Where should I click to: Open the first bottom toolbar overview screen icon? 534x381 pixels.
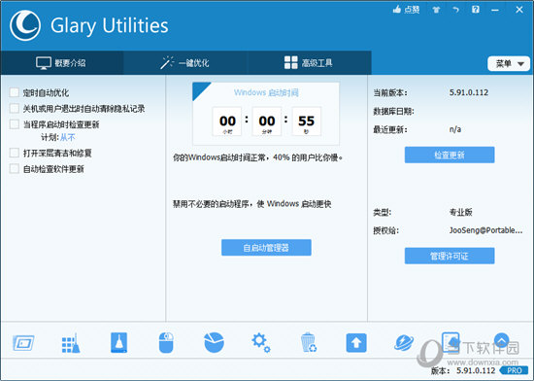click(23, 343)
